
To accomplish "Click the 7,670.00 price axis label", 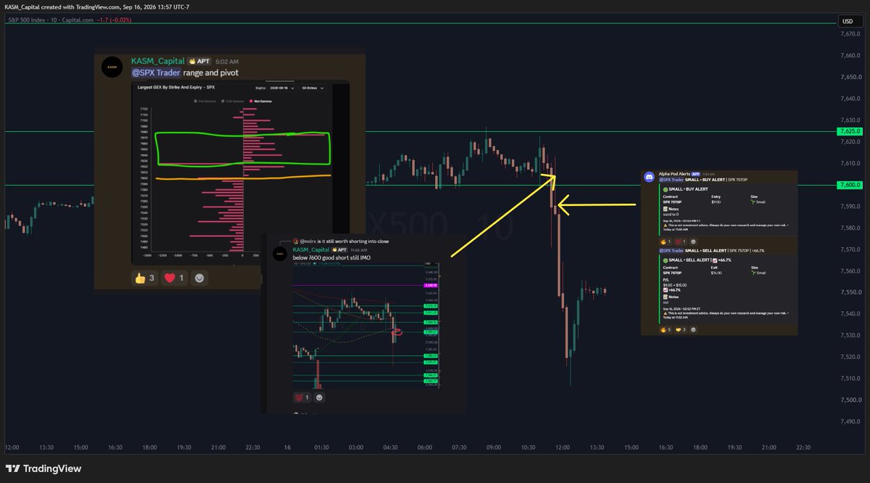I will click(x=850, y=34).
